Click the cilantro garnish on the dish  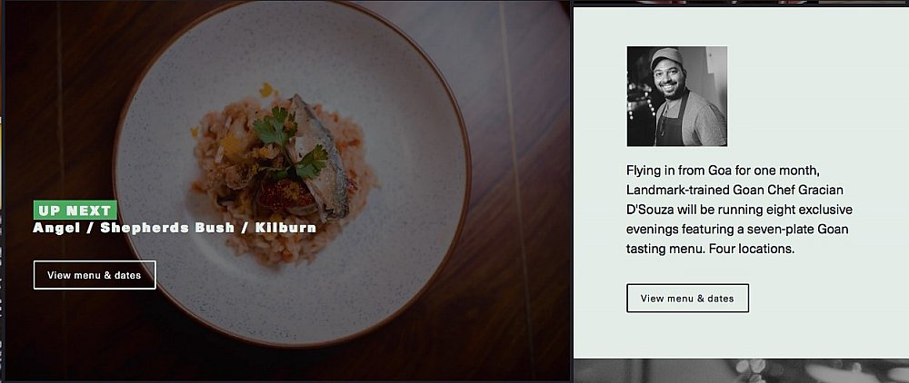278,132
